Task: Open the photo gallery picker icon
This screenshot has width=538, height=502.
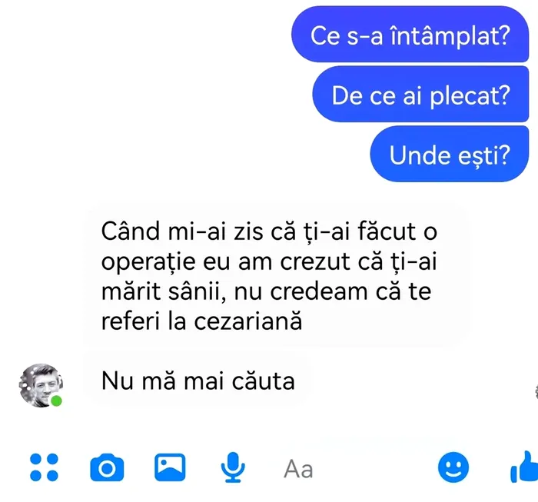Action: click(170, 467)
